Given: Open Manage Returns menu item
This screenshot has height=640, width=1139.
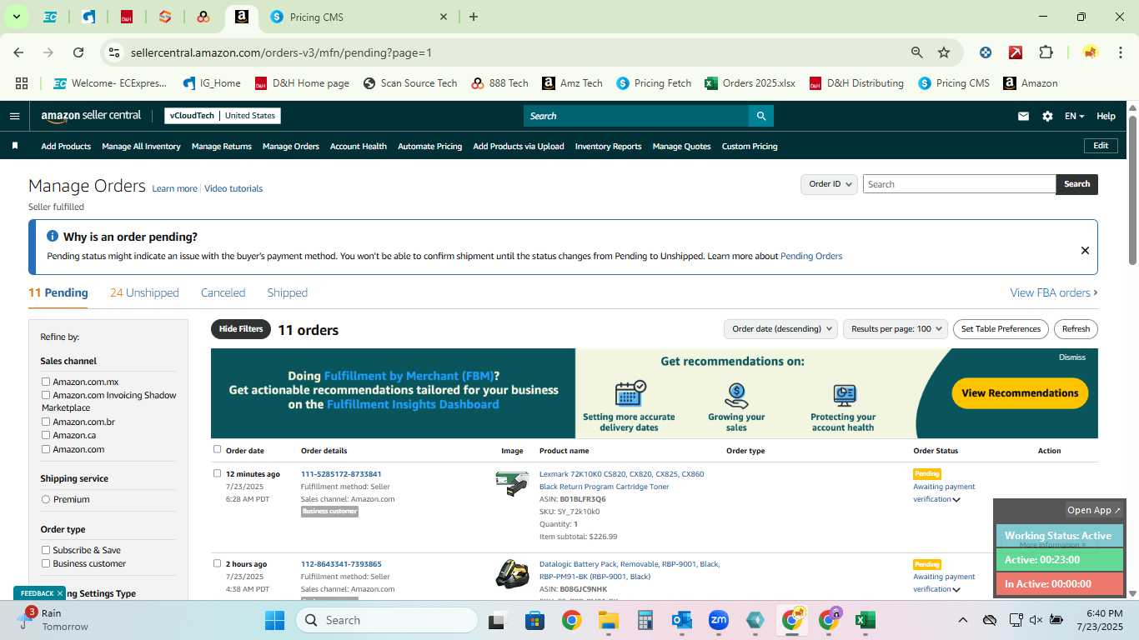Looking at the screenshot, I should coord(222,146).
